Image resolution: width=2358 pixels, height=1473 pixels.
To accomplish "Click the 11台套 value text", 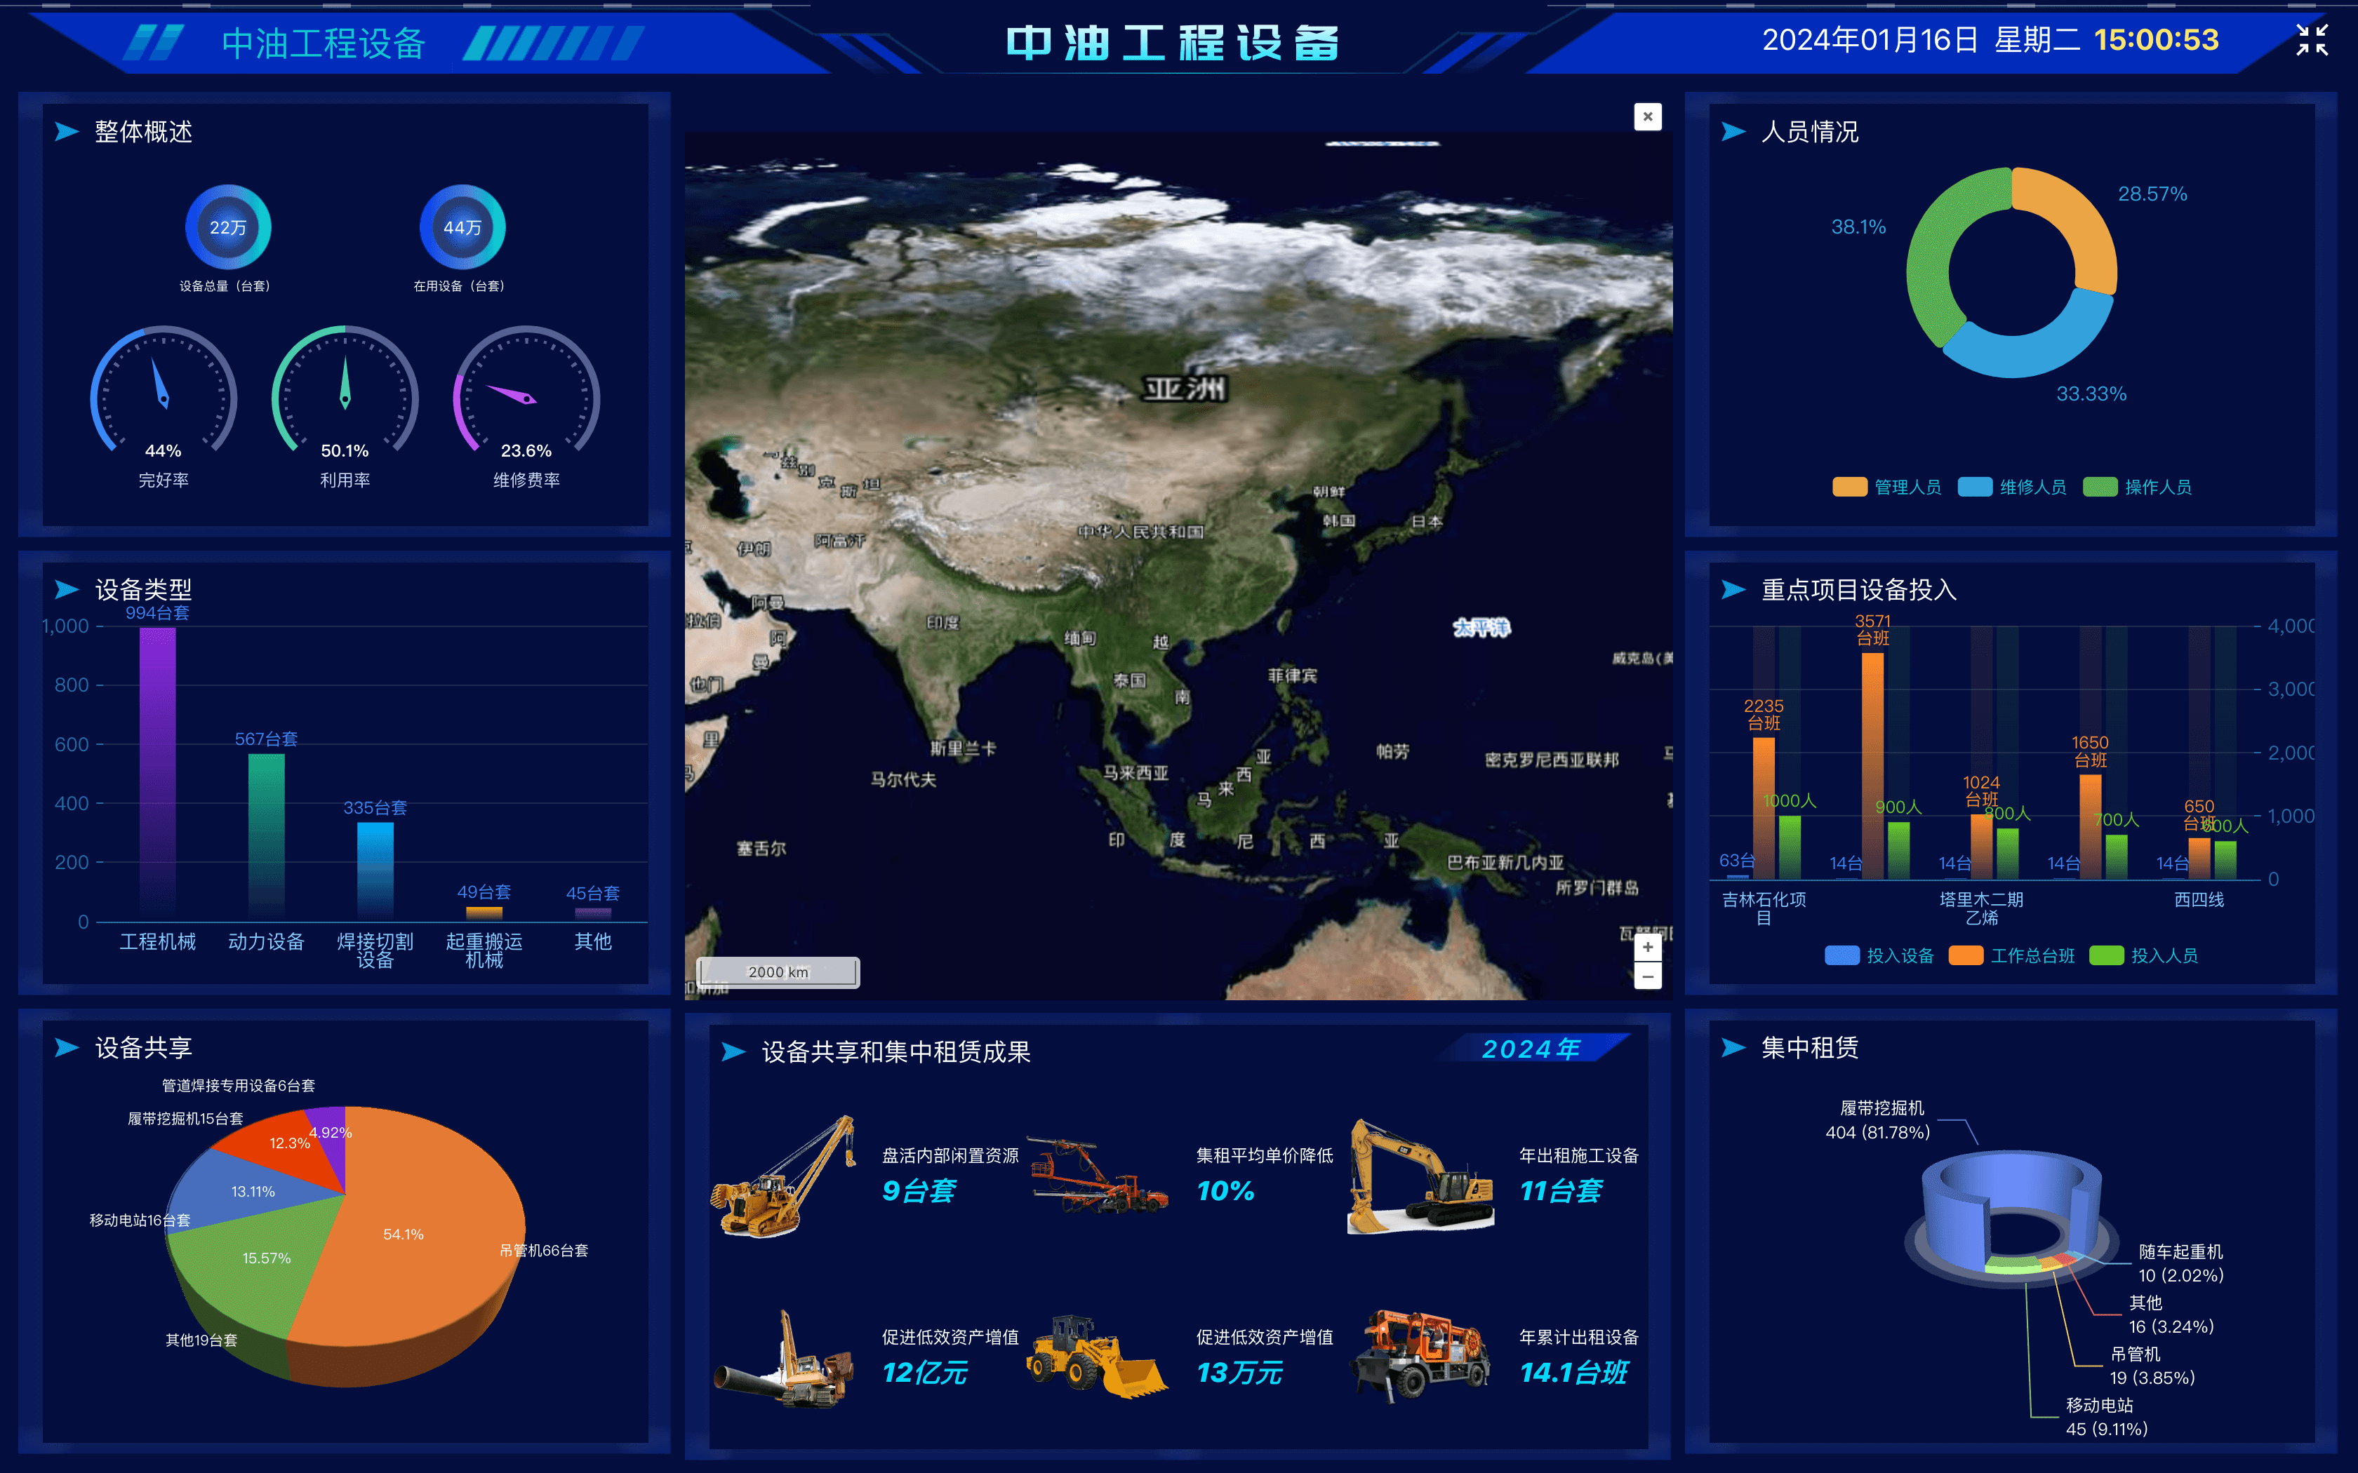I will [1561, 1190].
